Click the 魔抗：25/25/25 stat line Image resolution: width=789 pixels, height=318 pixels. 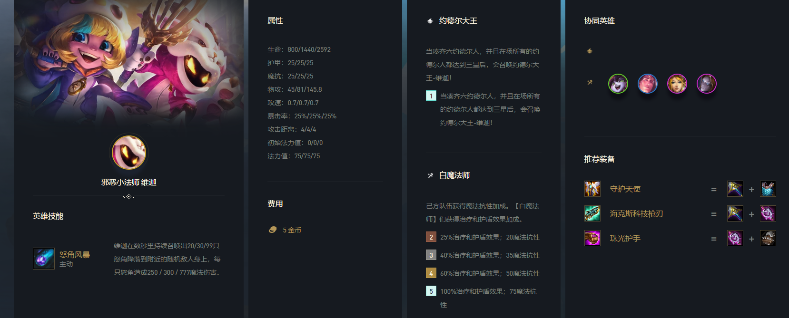tap(290, 76)
